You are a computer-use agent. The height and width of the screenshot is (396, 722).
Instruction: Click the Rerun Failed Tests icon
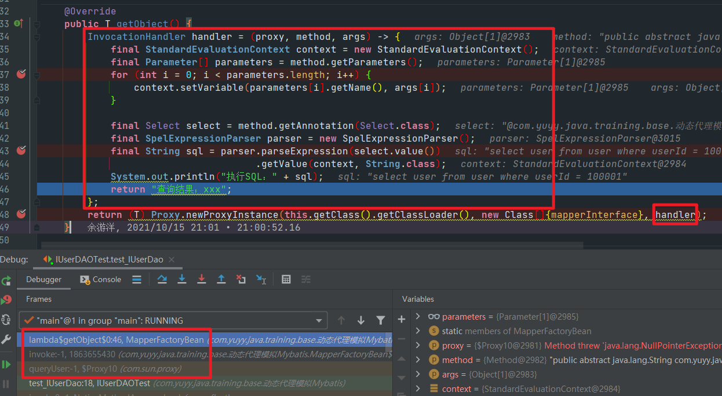click(x=6, y=300)
